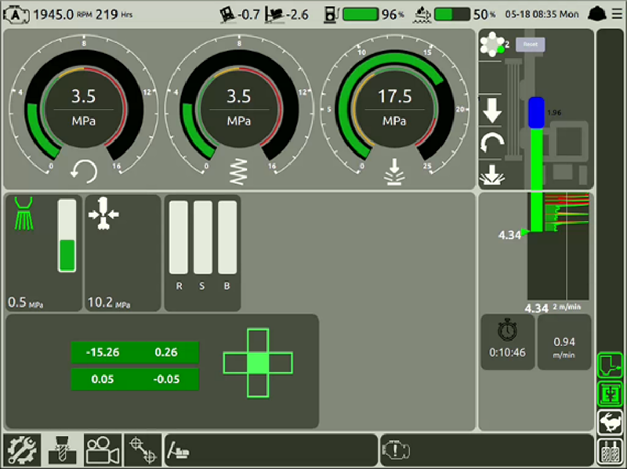Tap the rig alignment icon in message bar
The image size is (627, 469).
(x=179, y=450)
